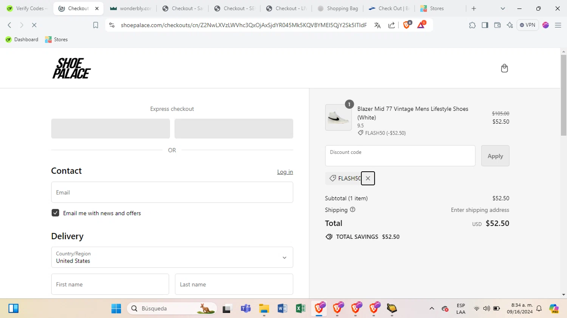This screenshot has height=318, width=567.
Task: Show the browser sidebar
Action: [485, 25]
